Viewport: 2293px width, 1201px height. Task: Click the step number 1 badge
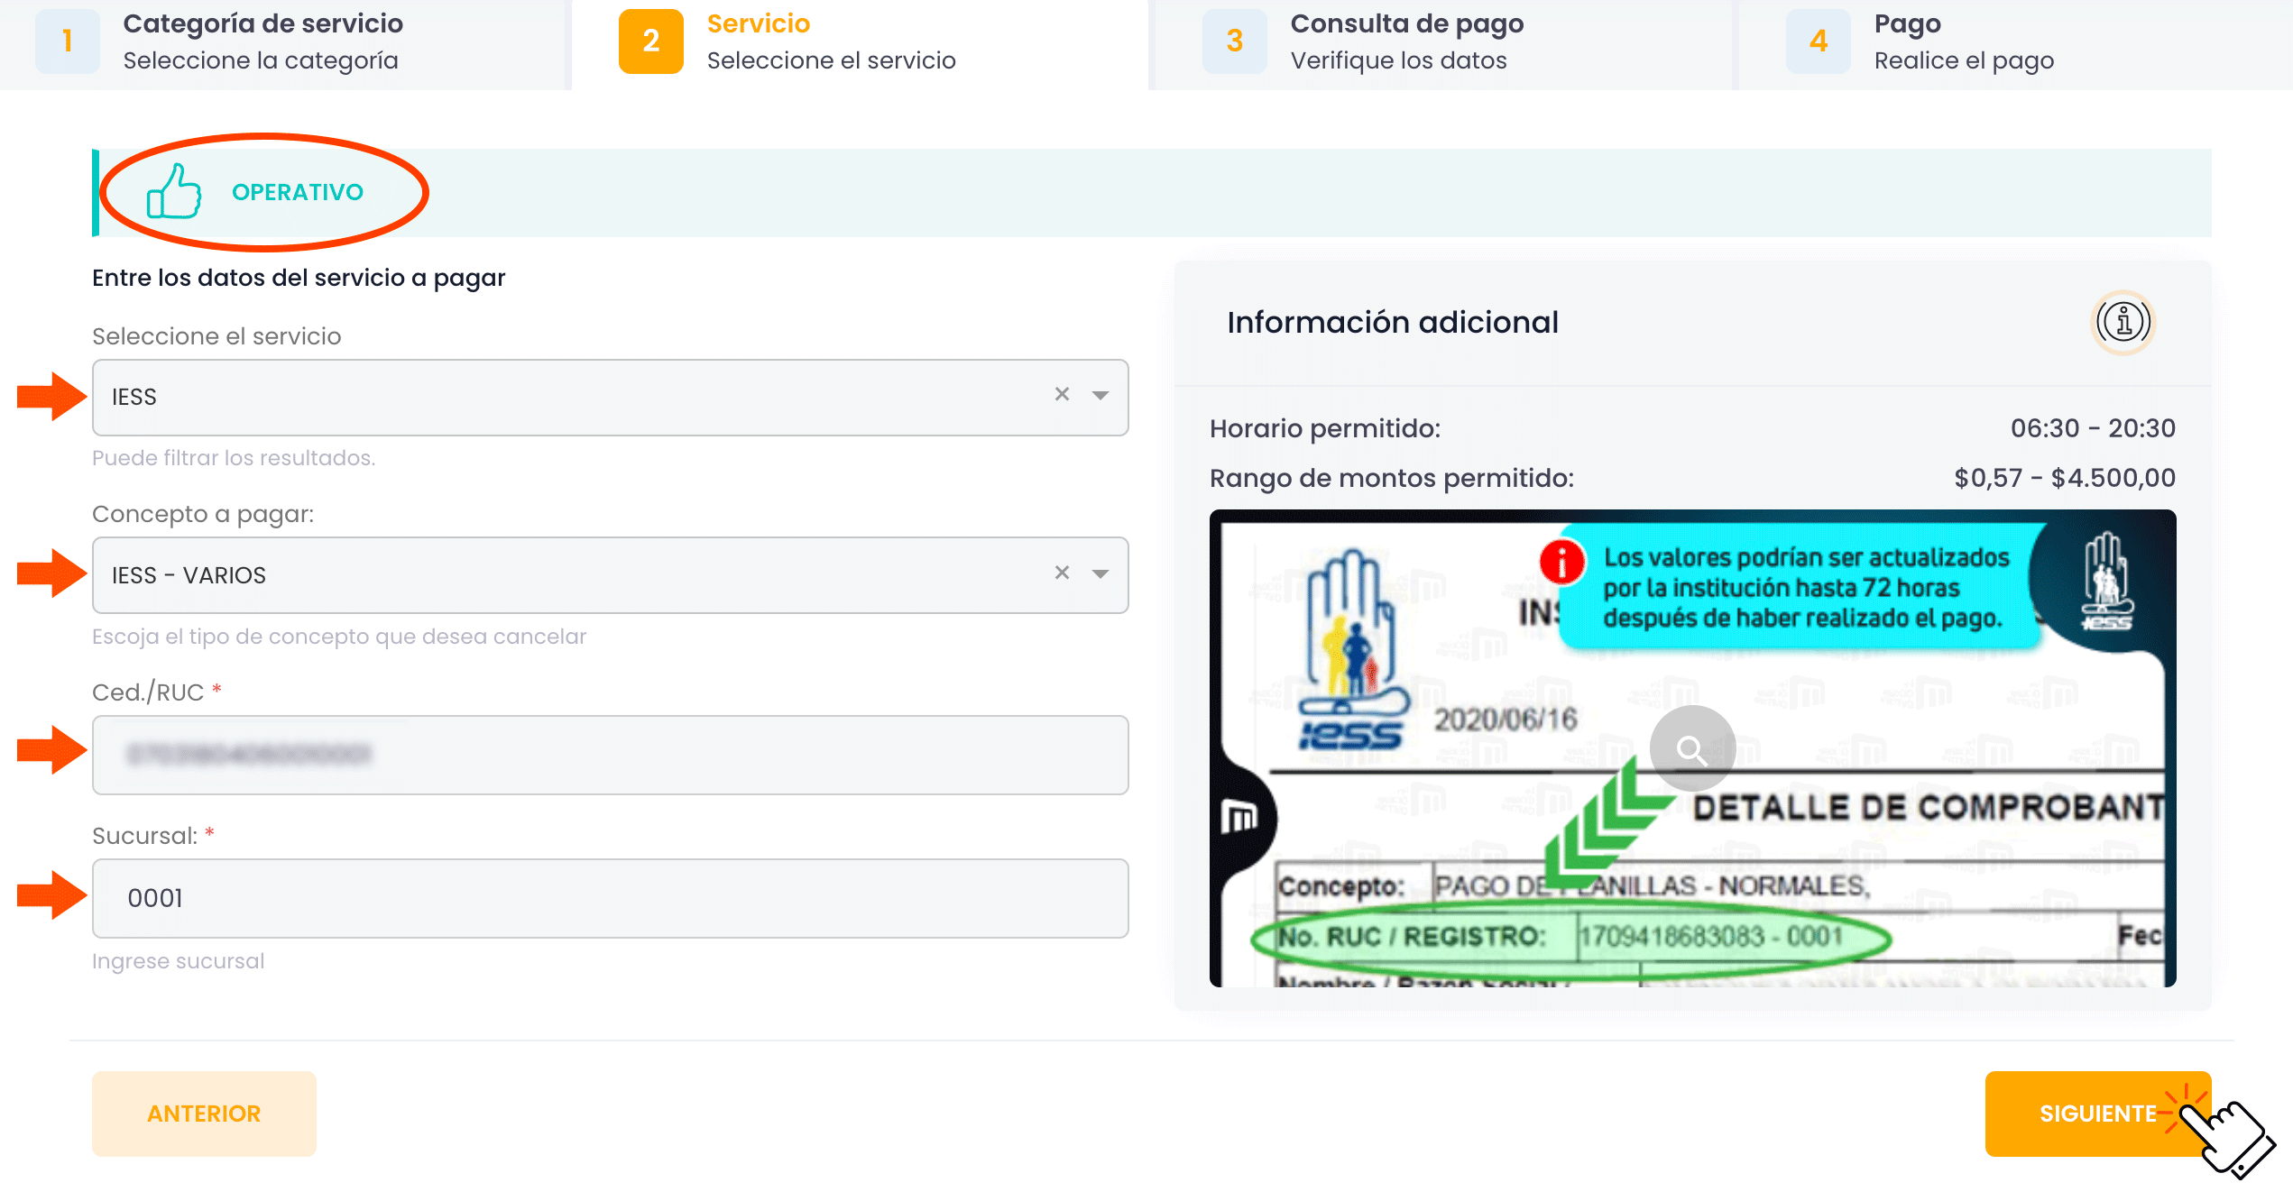coord(67,41)
